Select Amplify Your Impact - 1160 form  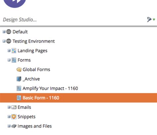pos(50,89)
